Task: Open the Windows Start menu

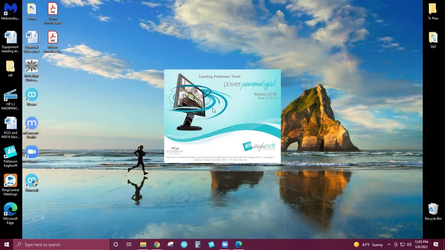Action: pyautogui.click(x=7, y=244)
